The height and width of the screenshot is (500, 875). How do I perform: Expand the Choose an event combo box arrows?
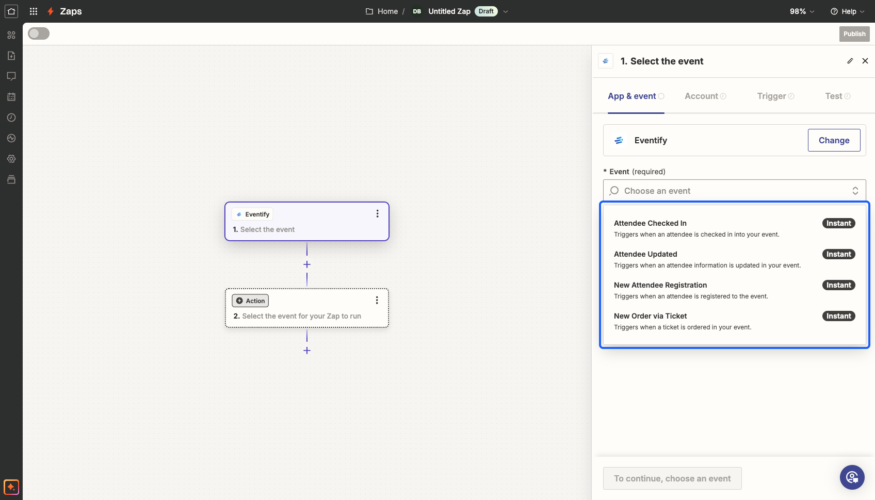[855, 191]
